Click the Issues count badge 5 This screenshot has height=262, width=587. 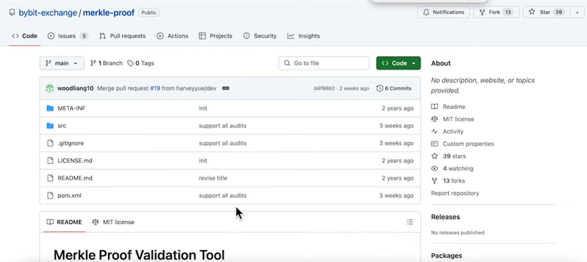coord(84,36)
